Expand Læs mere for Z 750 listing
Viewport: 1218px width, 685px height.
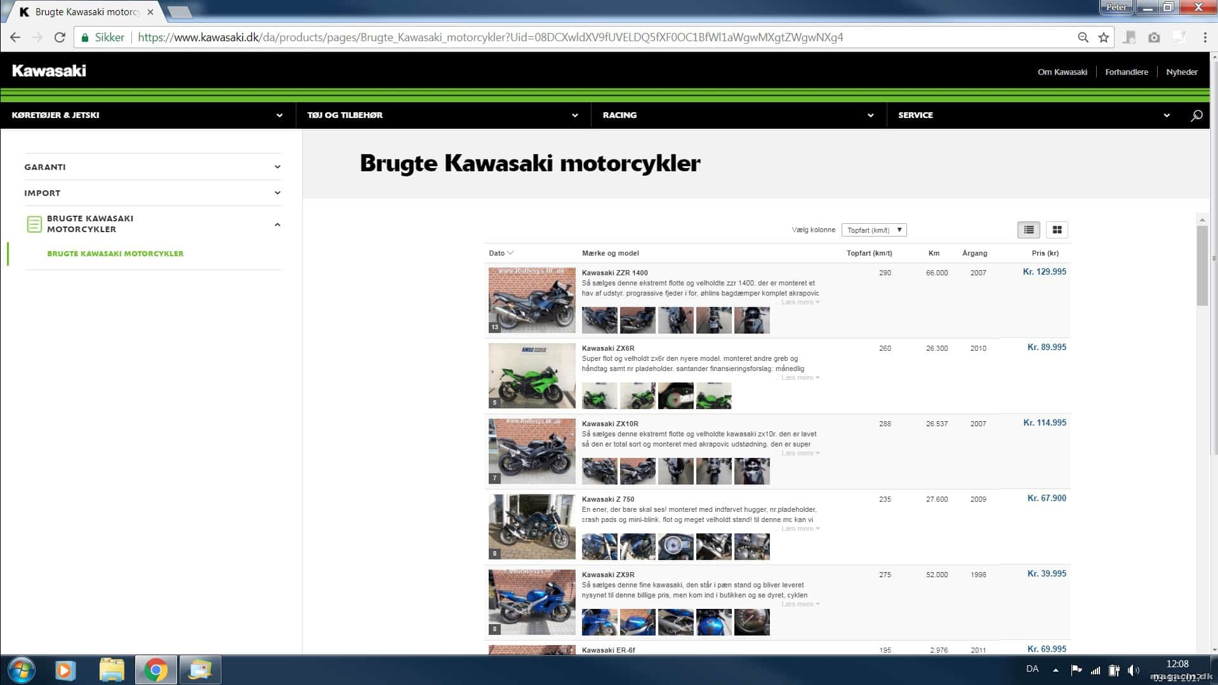pos(800,529)
